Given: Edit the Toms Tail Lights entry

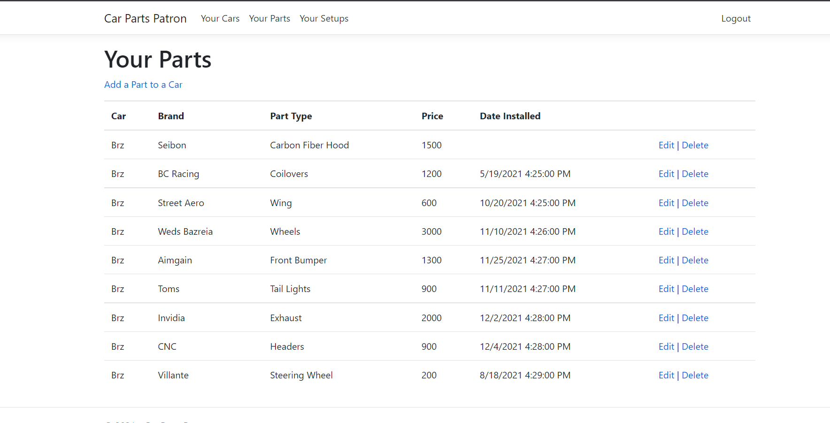Looking at the screenshot, I should point(666,289).
